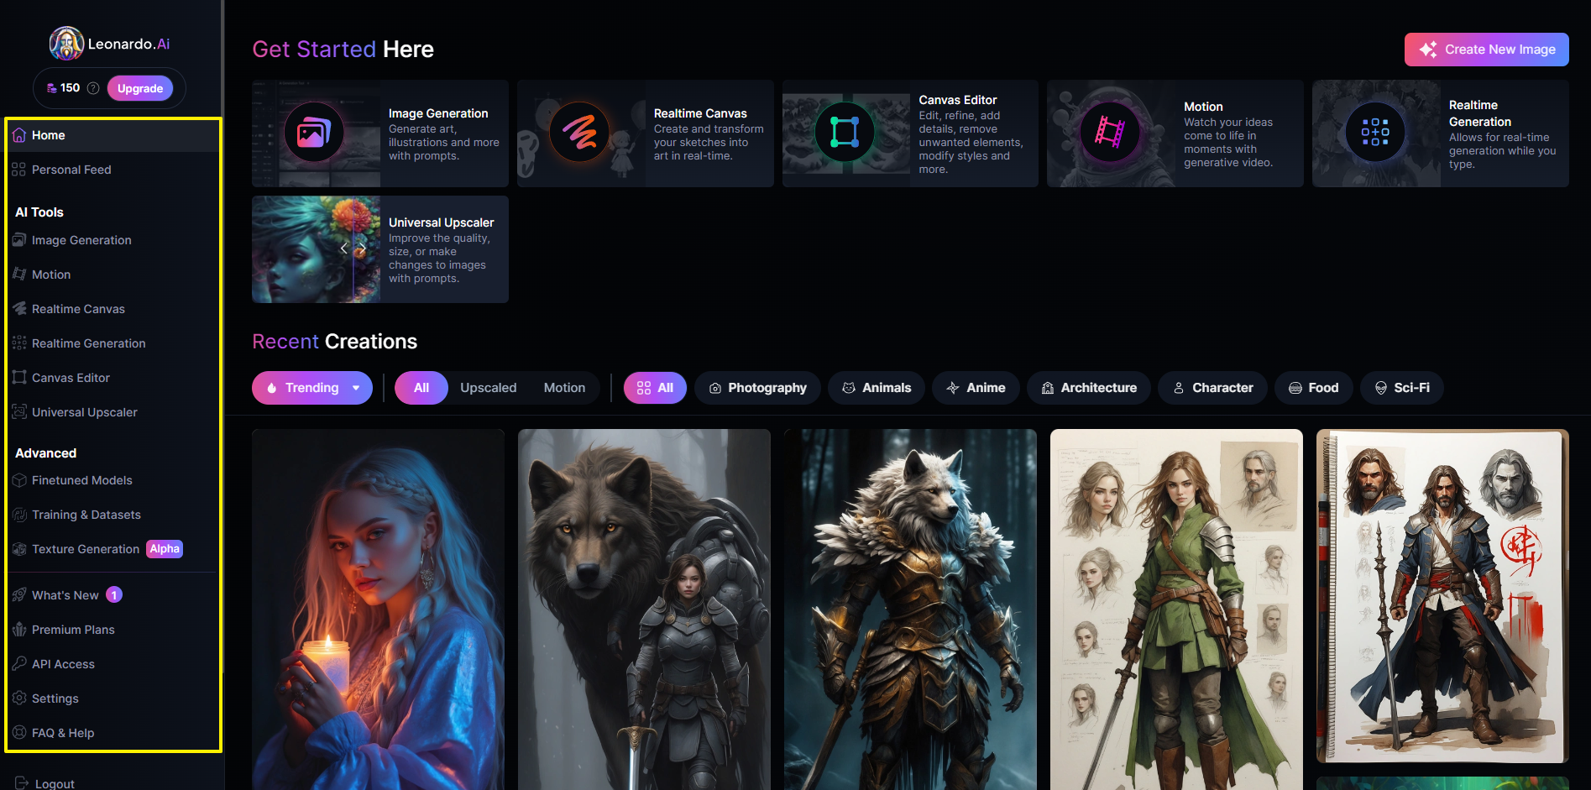Open the candle girl image thumbnail

(x=378, y=609)
